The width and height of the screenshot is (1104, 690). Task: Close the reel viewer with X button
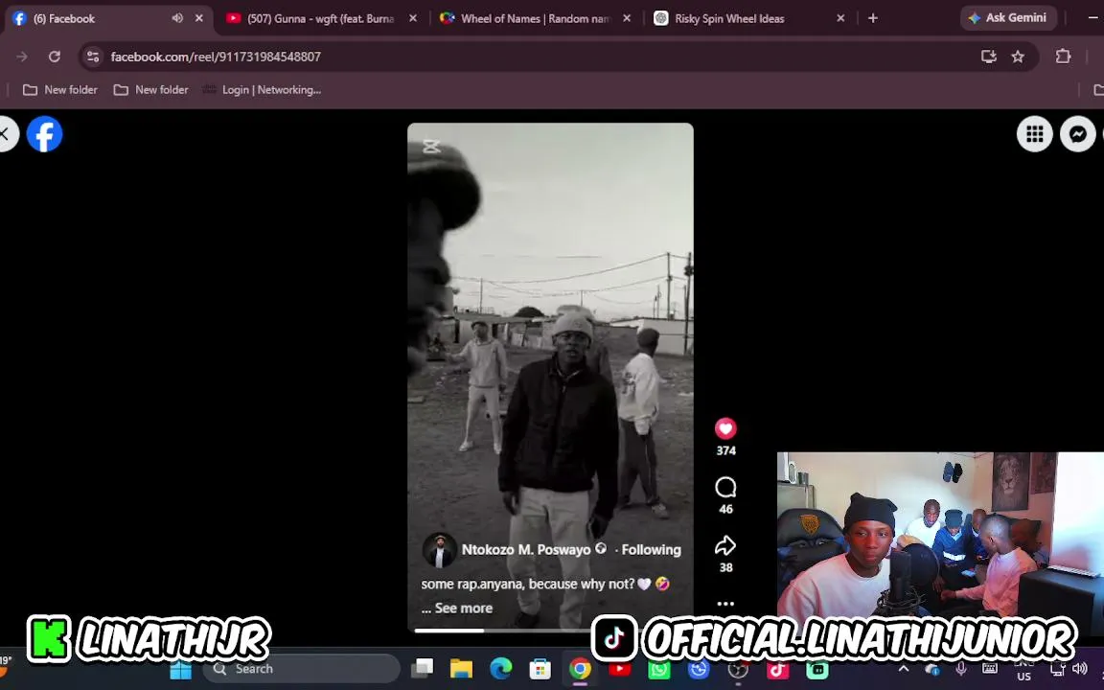[5, 134]
